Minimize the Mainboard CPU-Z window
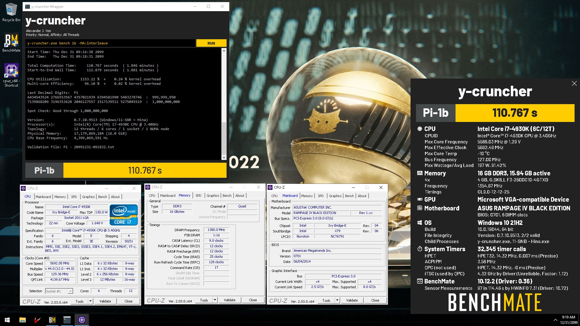The image size is (580, 326). coord(353,187)
